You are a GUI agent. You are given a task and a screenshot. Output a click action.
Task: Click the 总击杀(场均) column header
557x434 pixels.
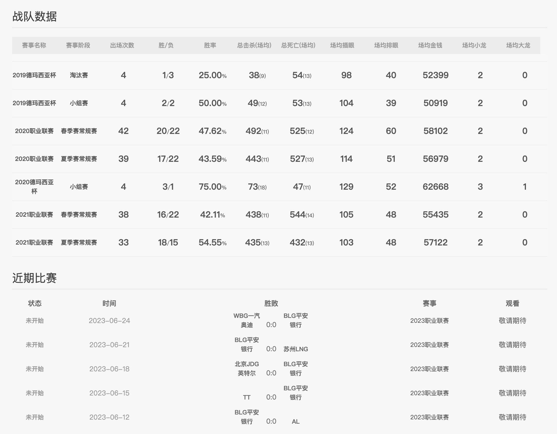point(254,45)
